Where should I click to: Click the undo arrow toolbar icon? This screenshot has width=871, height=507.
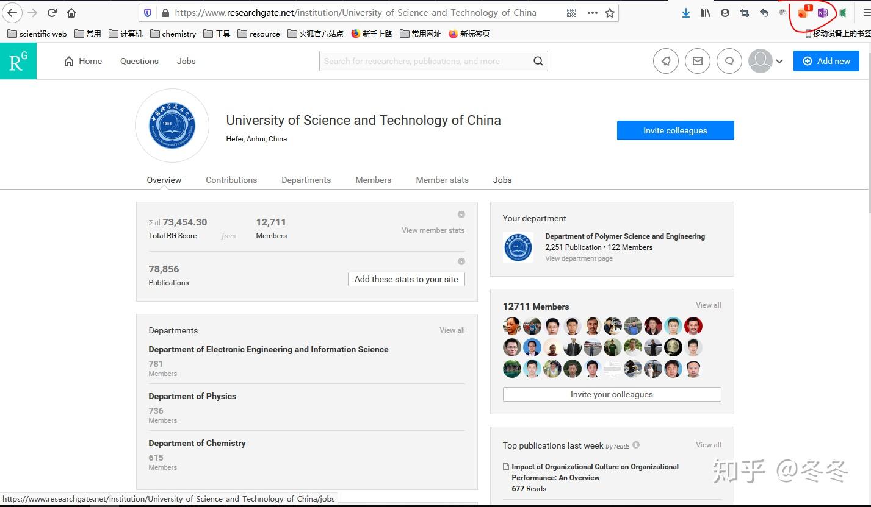pos(764,13)
